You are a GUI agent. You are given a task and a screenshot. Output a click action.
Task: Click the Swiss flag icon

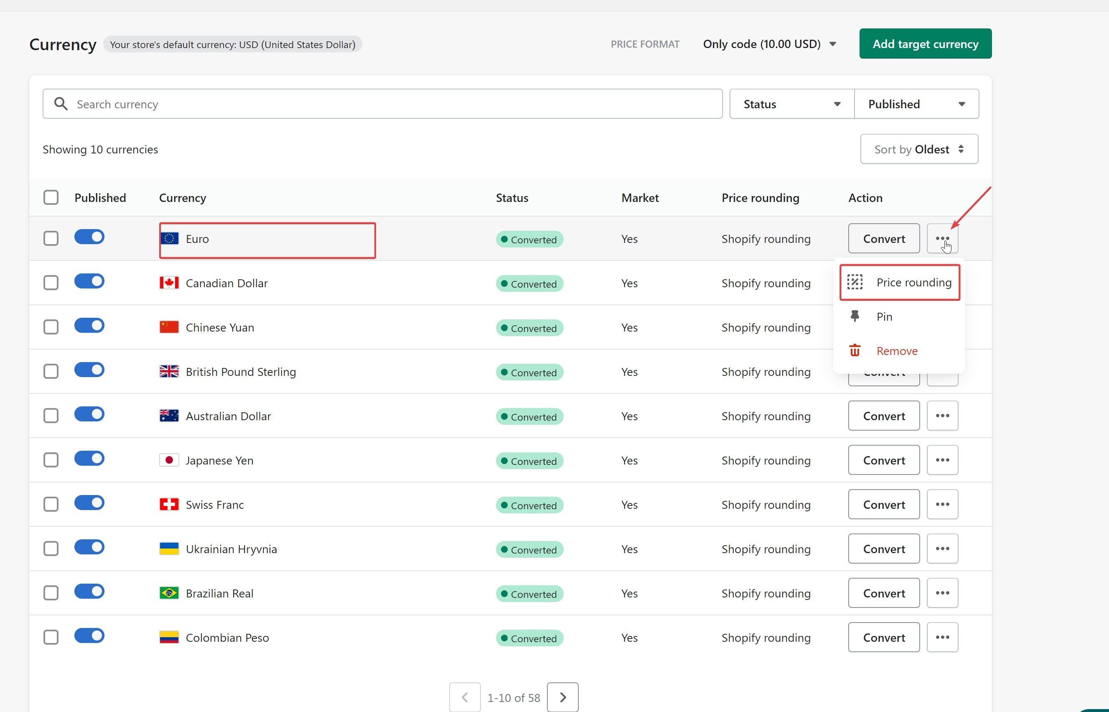169,504
